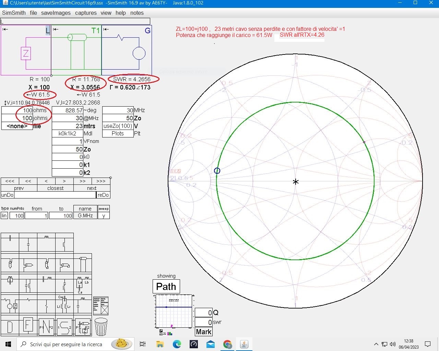Screen dimensions: 439x351
Task: Click the 100 johms reactance field
Action: point(17,118)
